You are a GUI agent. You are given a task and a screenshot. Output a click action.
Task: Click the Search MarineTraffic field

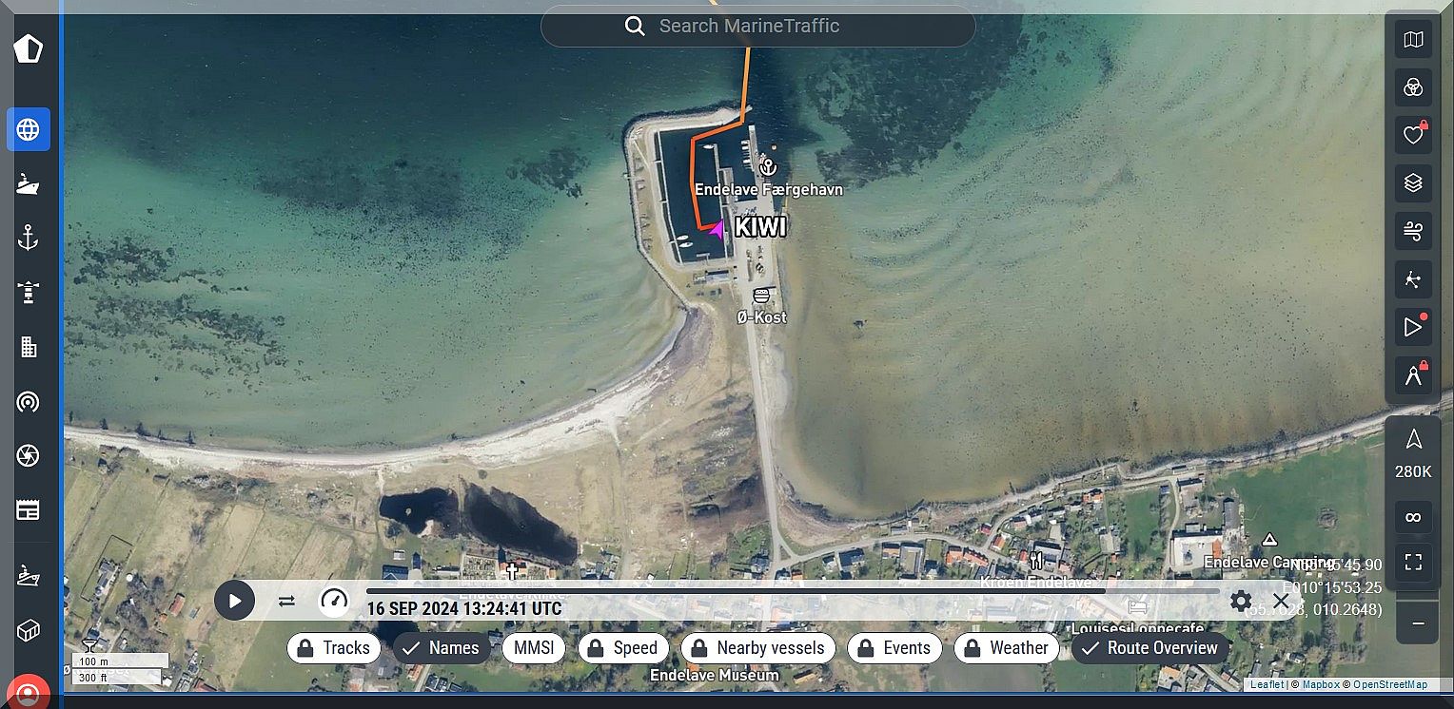[x=757, y=26]
